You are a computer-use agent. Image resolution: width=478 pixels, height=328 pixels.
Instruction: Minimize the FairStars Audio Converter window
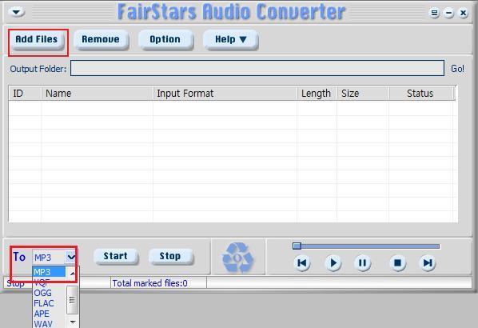point(448,13)
